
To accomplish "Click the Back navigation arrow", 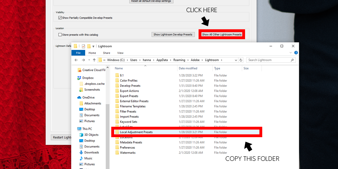I will (76, 60).
